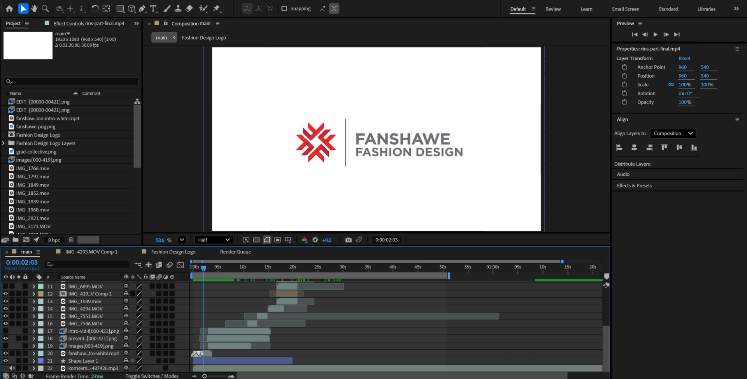Hide the IMG_7546.MOV layer
747x379 pixels.
tap(5, 323)
